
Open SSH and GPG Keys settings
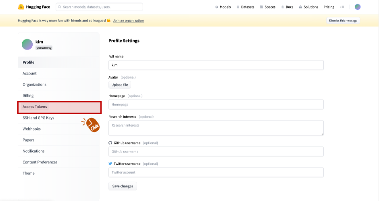coord(59,118)
